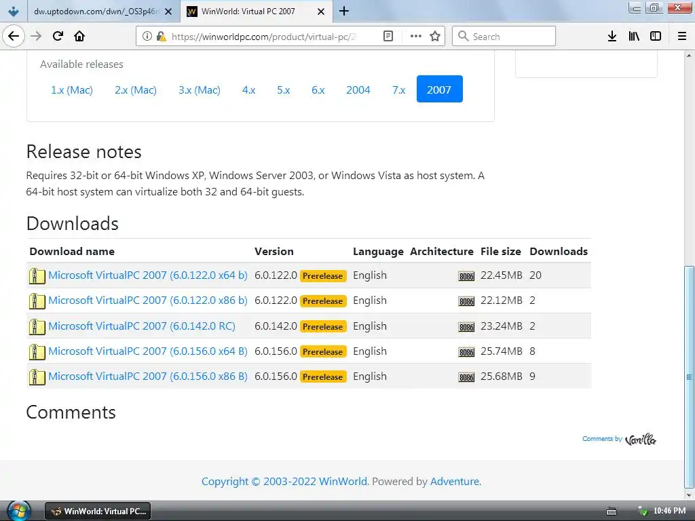Click the 8086 architecture icon in 23.24MB row
The width and height of the screenshot is (695, 521).
(466, 327)
